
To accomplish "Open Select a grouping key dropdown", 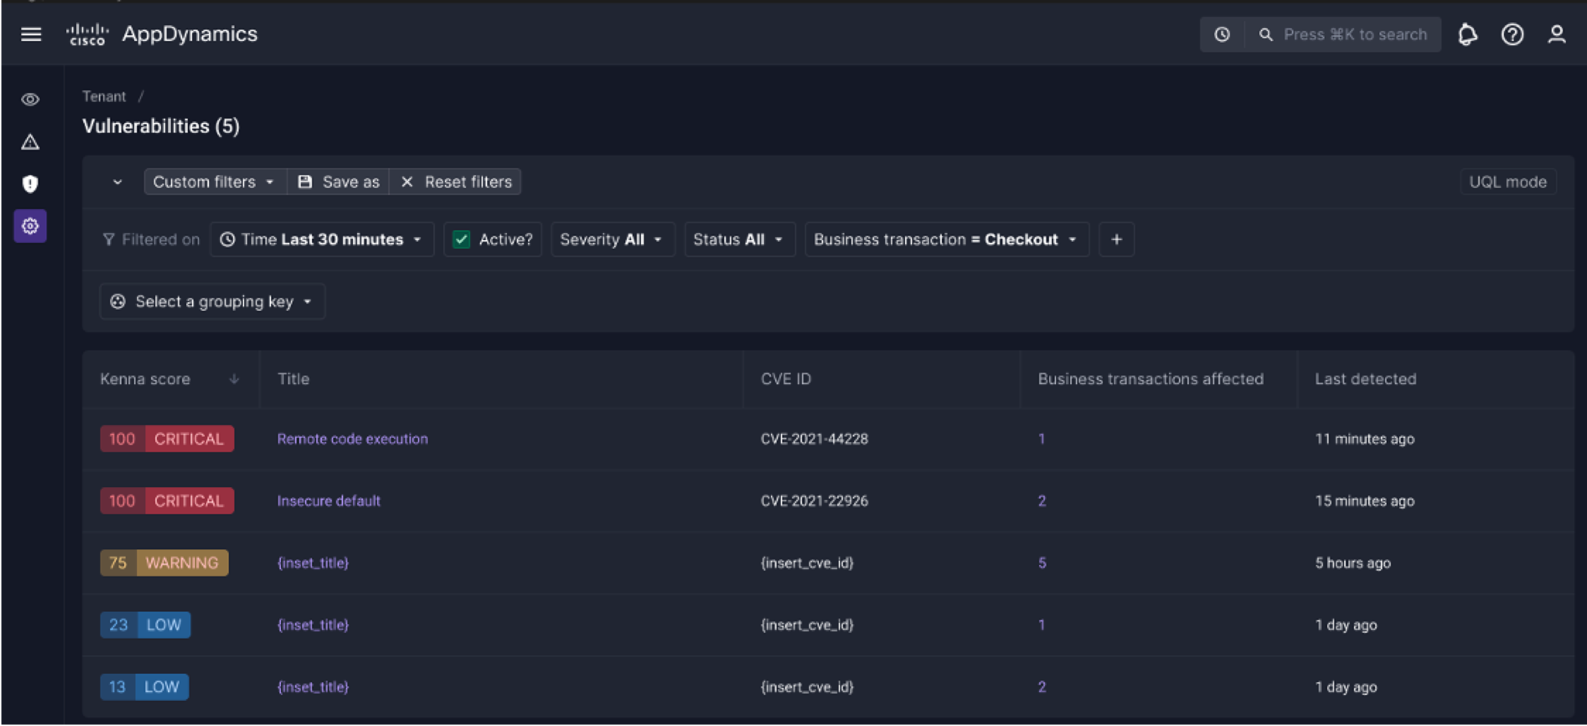I will pos(212,302).
